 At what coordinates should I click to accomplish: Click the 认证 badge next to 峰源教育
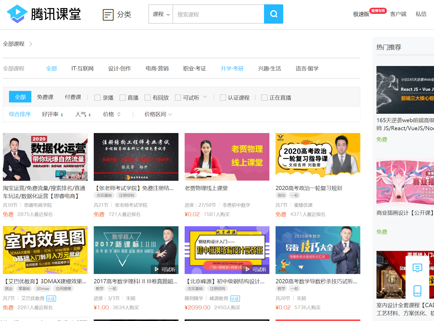click(x=235, y=298)
